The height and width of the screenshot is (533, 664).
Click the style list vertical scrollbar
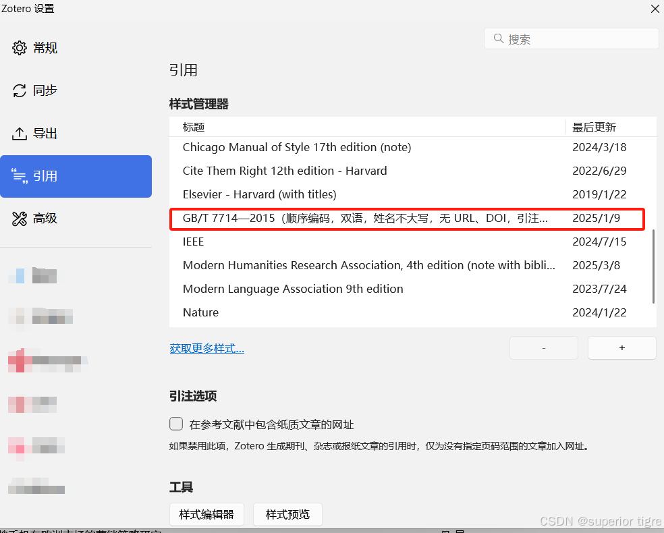tap(653, 266)
